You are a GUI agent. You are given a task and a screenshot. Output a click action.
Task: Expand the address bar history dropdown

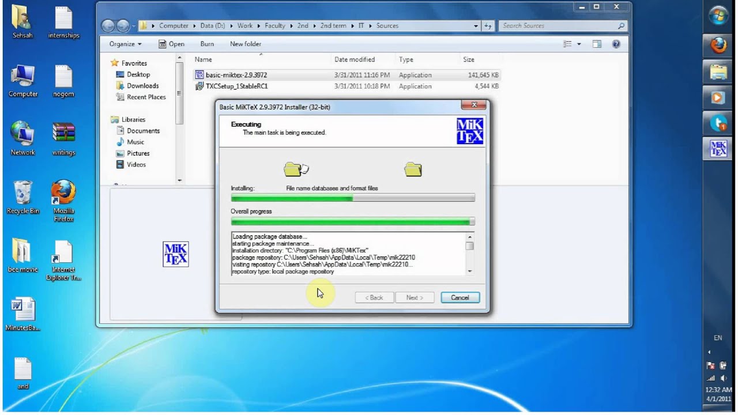point(476,26)
